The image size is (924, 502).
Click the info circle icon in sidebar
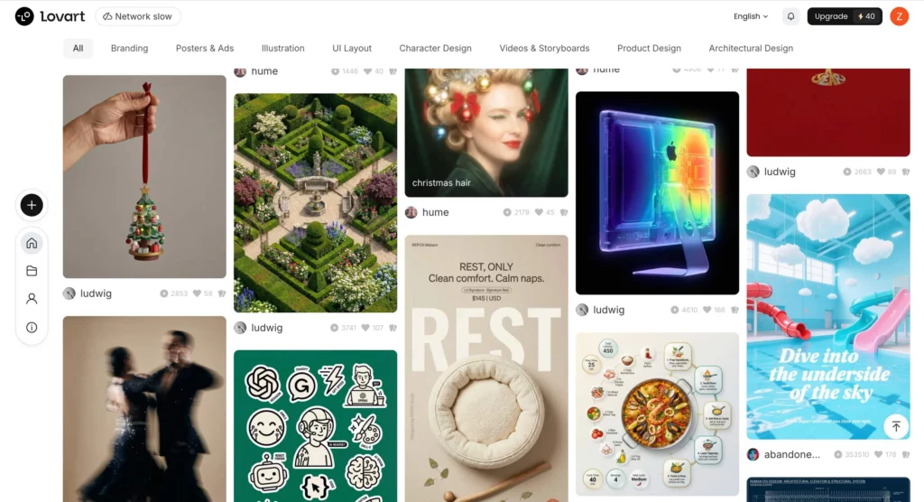click(x=32, y=328)
